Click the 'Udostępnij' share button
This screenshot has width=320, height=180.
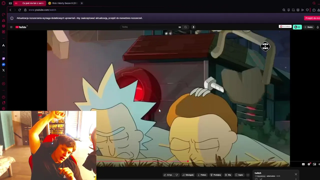(x=188, y=175)
